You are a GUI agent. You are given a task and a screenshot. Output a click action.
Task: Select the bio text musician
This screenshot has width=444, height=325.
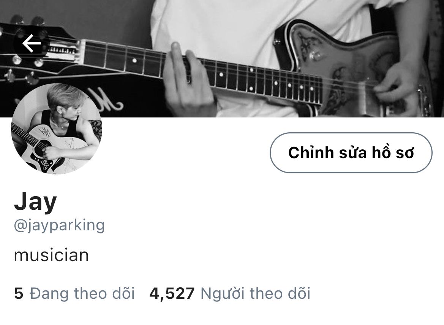51,255
